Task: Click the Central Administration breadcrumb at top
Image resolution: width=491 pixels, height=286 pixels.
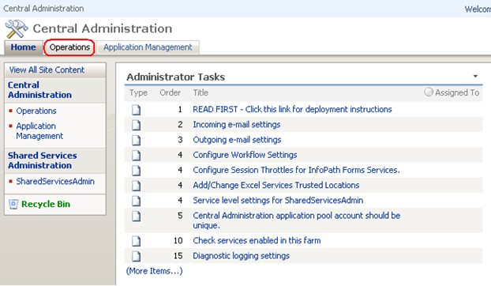Action: (x=43, y=8)
